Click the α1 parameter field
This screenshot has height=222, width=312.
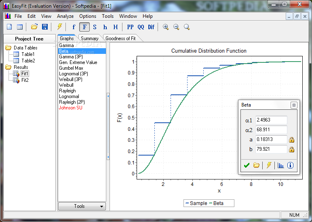point(271,120)
